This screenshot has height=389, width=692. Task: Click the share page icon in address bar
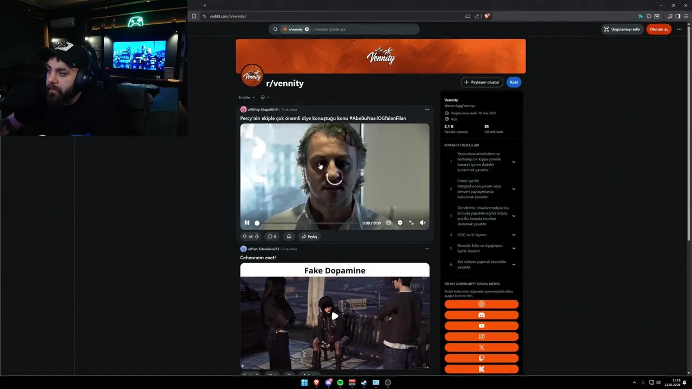point(477,16)
